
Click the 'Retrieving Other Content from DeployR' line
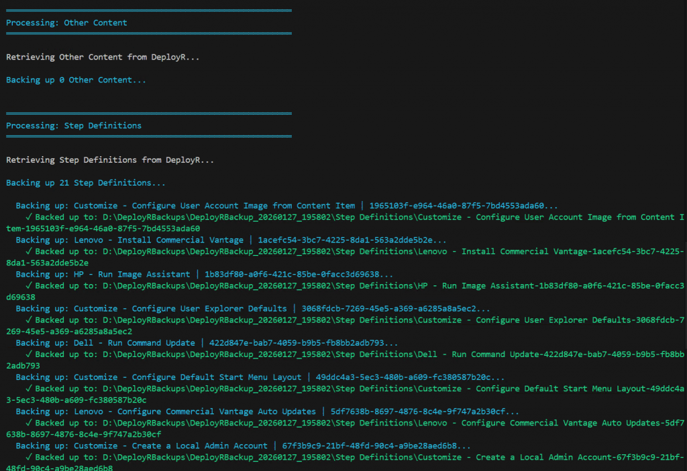point(103,57)
